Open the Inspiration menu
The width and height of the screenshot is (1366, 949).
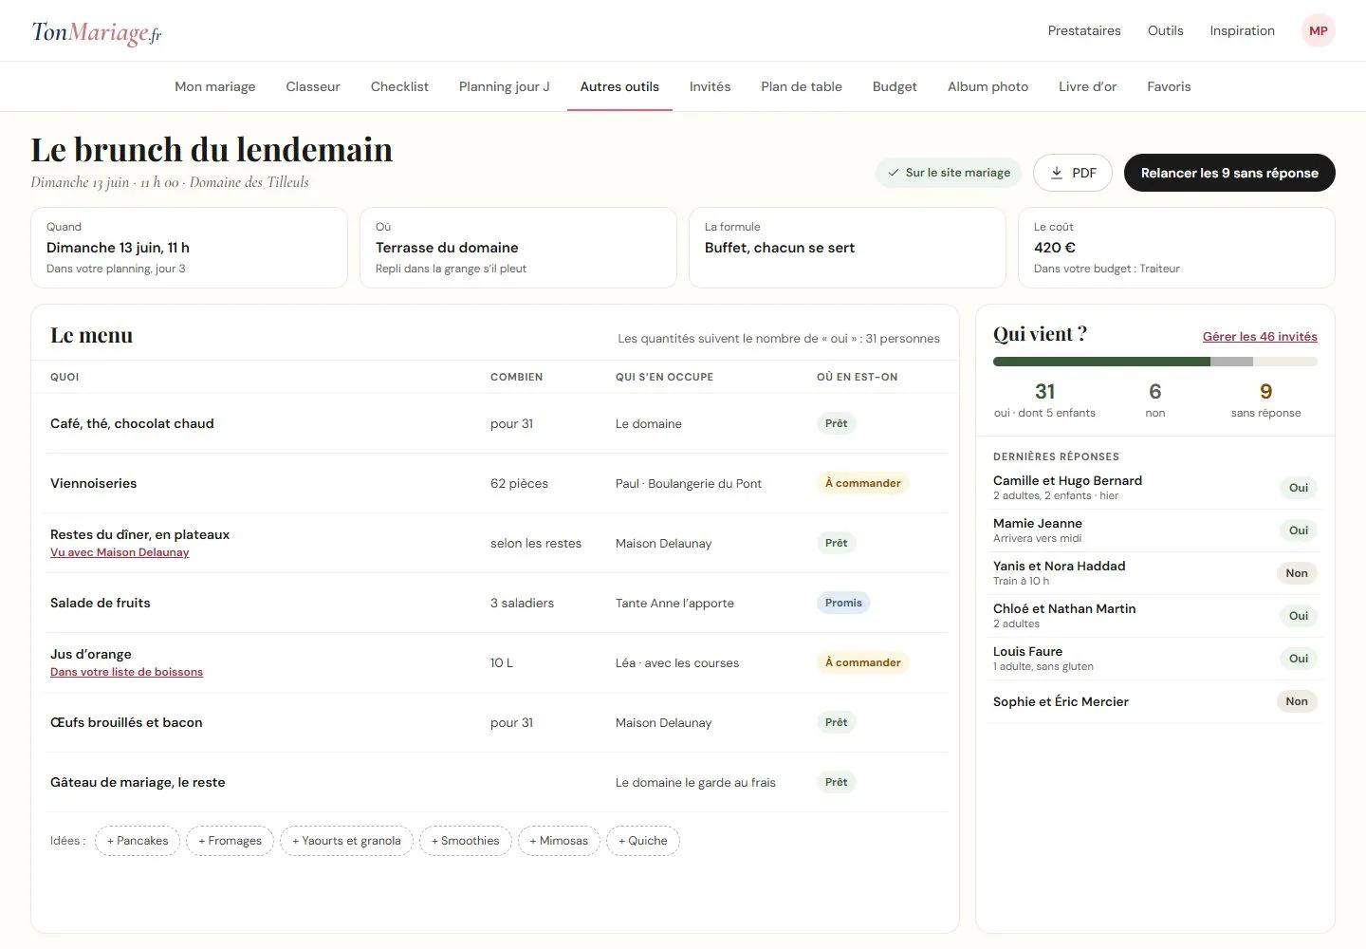click(1242, 30)
